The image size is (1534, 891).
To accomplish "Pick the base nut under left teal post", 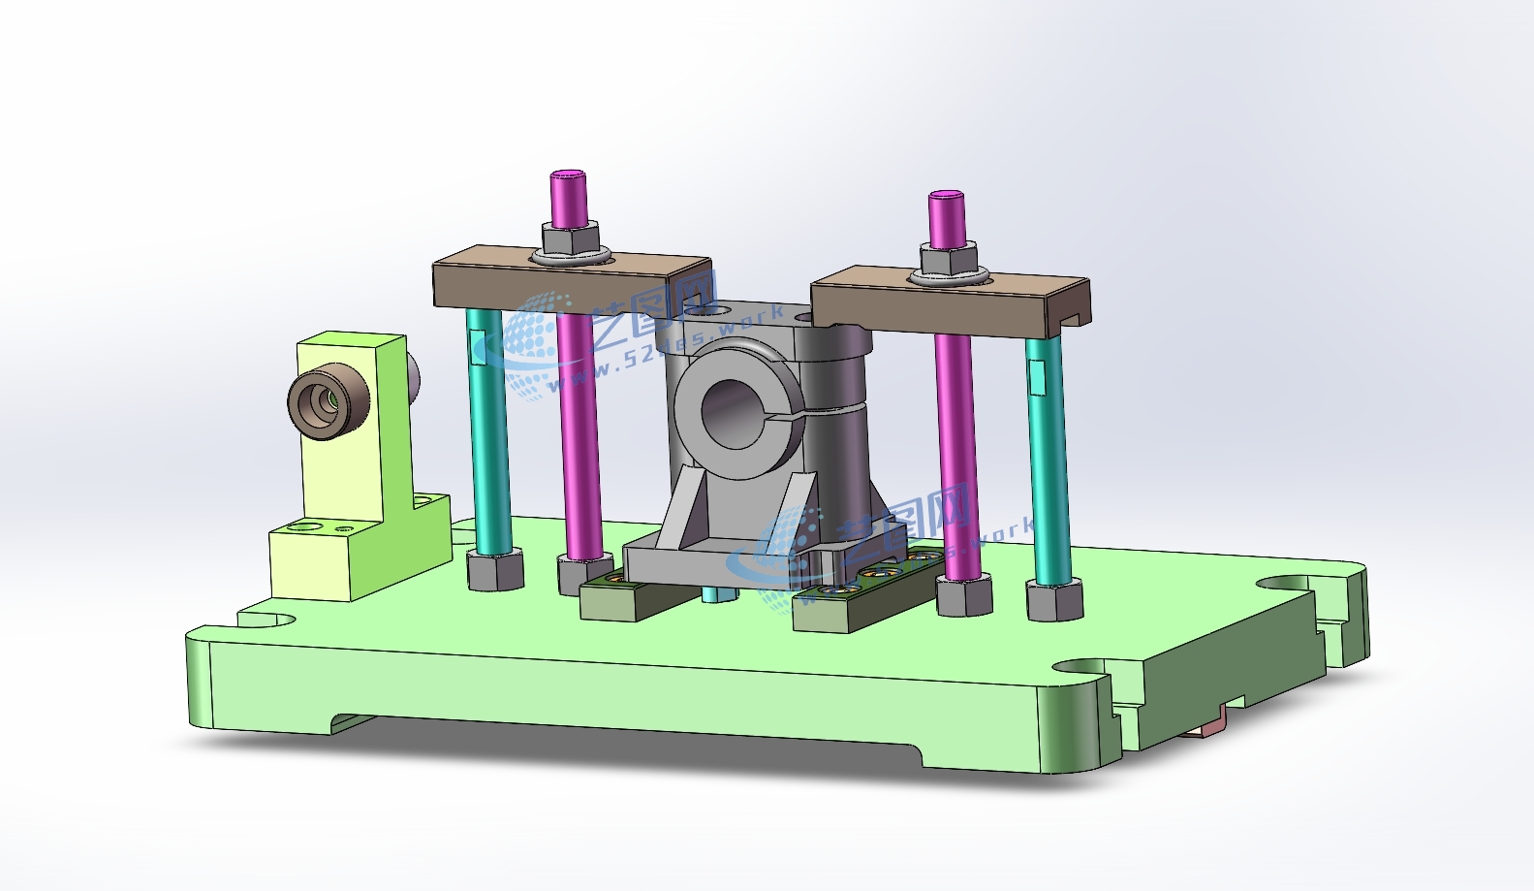I will tap(495, 569).
